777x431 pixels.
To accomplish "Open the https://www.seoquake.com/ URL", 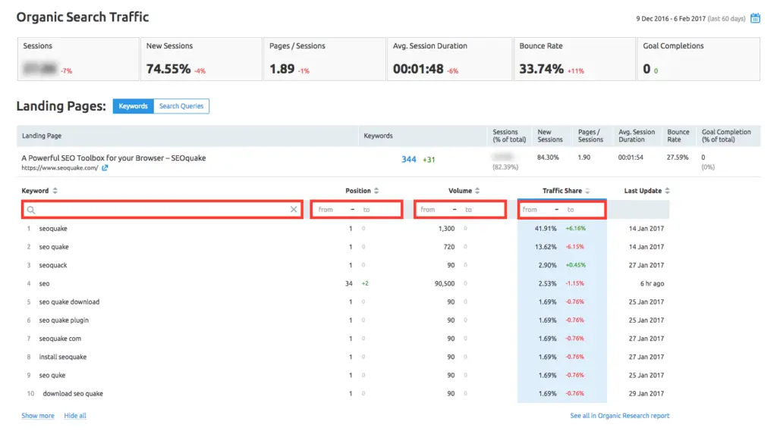I will coord(59,167).
